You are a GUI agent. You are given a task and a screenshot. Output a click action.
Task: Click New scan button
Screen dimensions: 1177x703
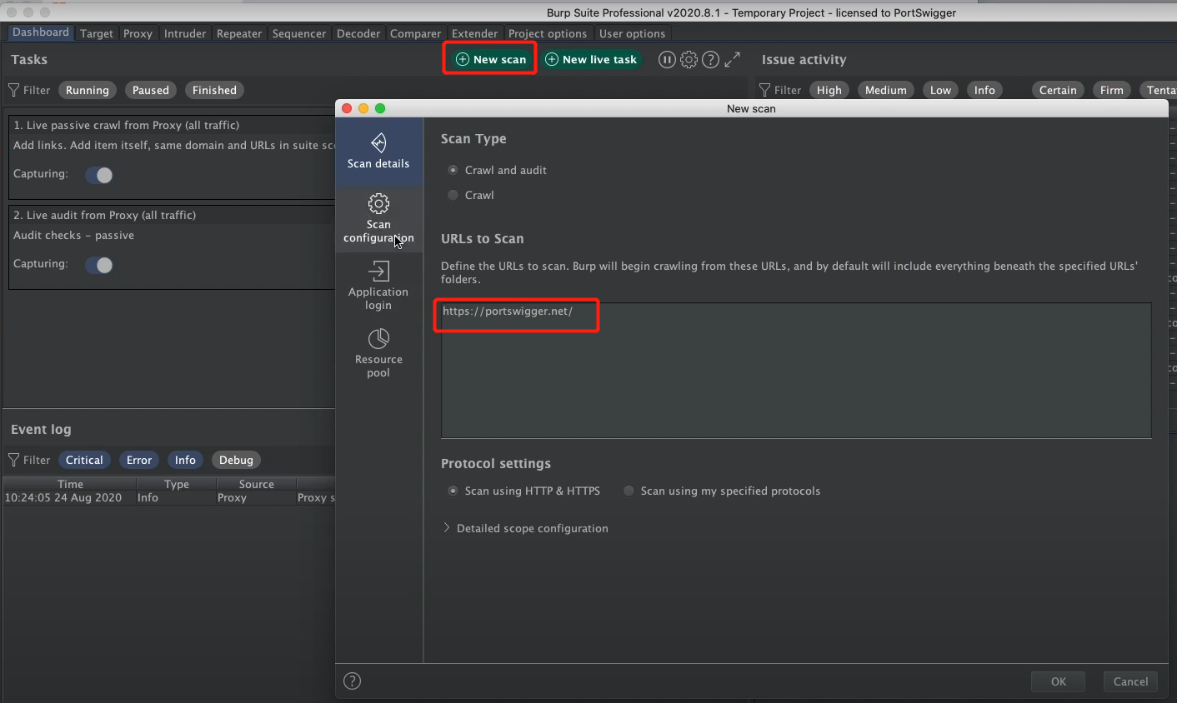(491, 59)
